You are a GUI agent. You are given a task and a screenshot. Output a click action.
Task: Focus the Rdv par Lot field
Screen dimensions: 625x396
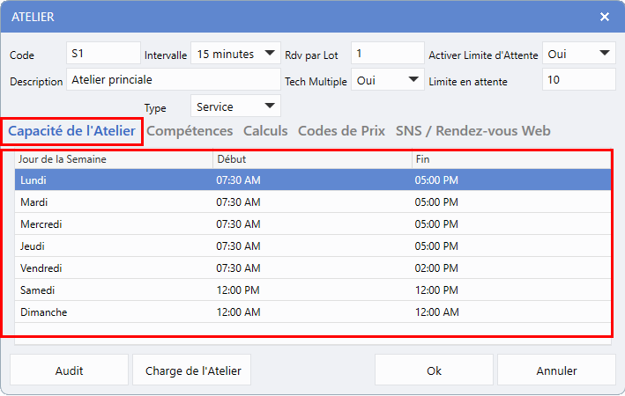[387, 54]
